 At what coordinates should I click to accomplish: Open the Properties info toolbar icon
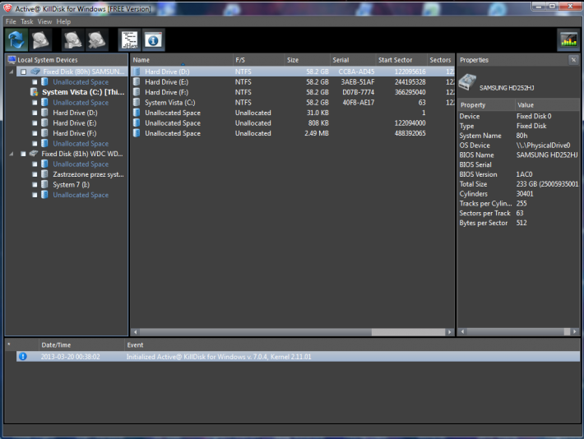point(153,39)
